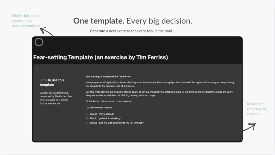Click circle icon beside side project question
This screenshot has height=155, width=275.
(87, 123)
